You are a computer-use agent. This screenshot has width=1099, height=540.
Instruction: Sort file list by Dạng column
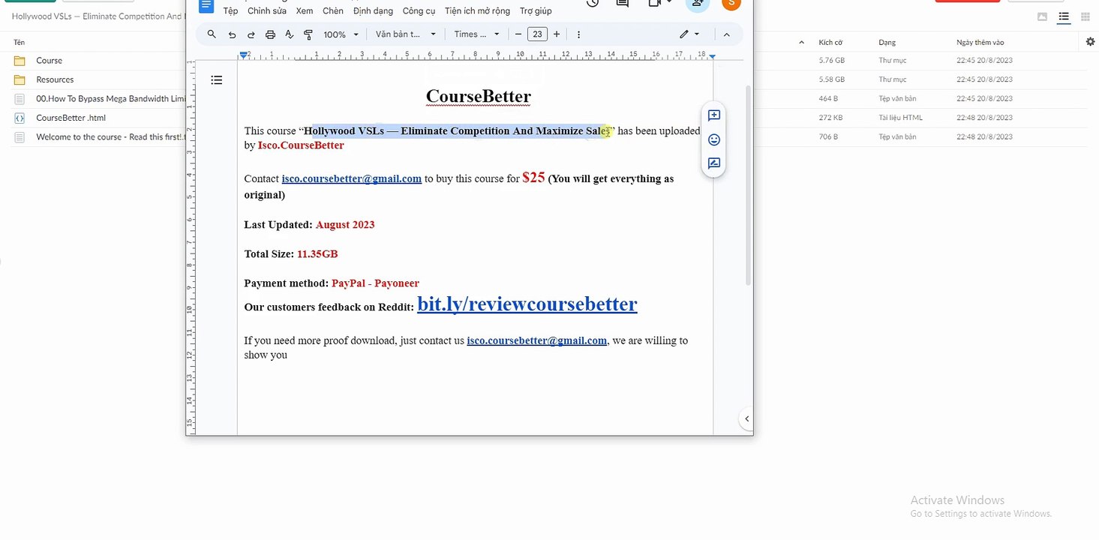(x=887, y=43)
